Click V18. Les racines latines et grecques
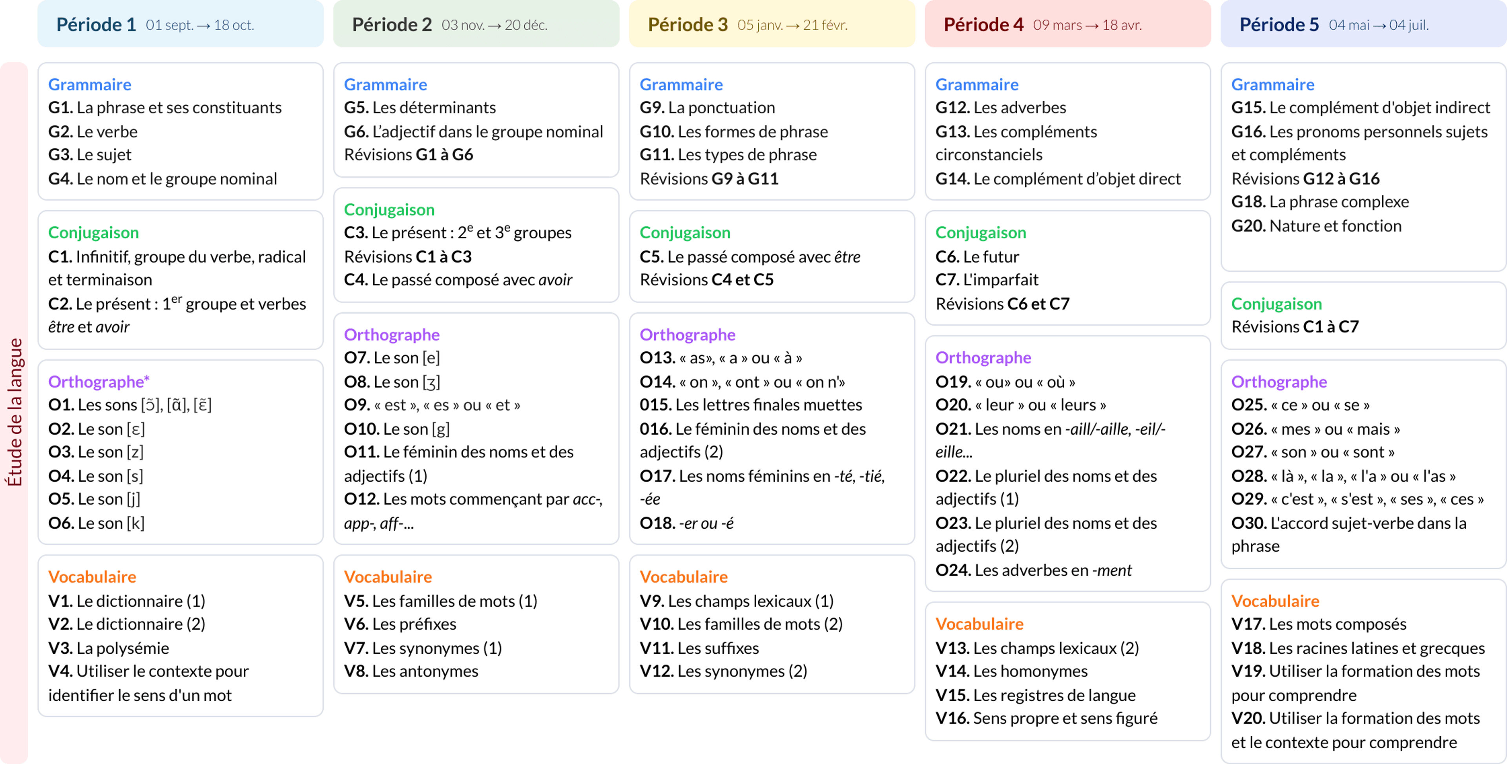The image size is (1507, 764). tap(1358, 648)
